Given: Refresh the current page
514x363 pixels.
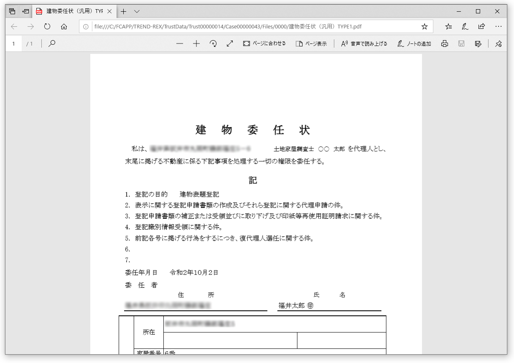Looking at the screenshot, I should coord(47,26).
